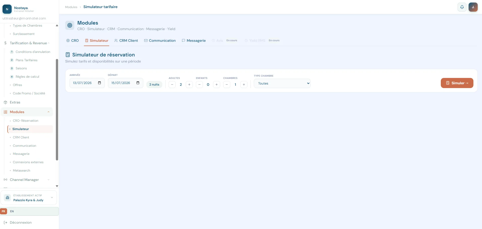Click the departure date field 15/07/2026
This screenshot has width=482, height=229.
coord(126,83)
